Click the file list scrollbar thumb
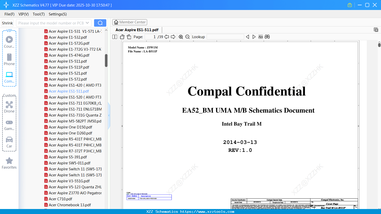 pos(106,61)
